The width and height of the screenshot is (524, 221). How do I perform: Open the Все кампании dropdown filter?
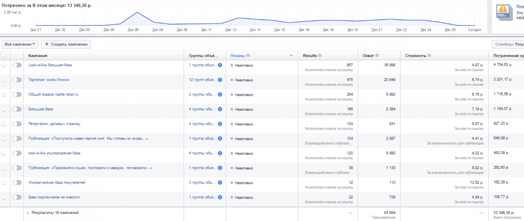coord(20,44)
